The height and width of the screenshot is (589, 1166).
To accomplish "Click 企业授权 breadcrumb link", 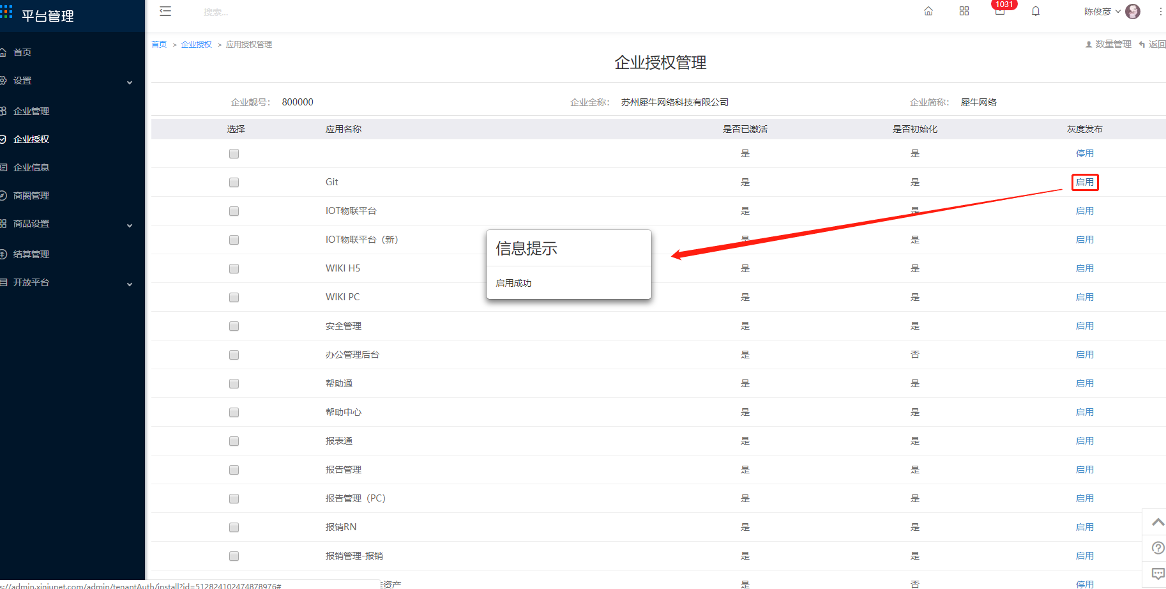I will click(x=197, y=44).
